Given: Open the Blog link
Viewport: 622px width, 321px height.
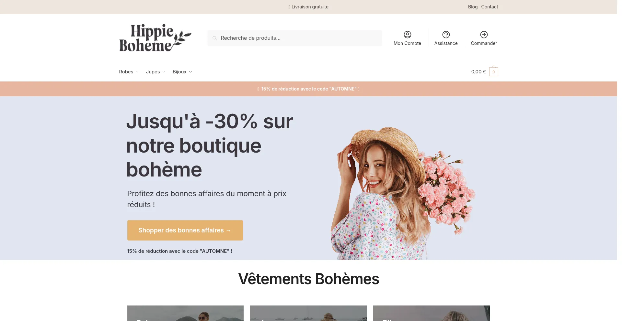Looking at the screenshot, I should (473, 7).
